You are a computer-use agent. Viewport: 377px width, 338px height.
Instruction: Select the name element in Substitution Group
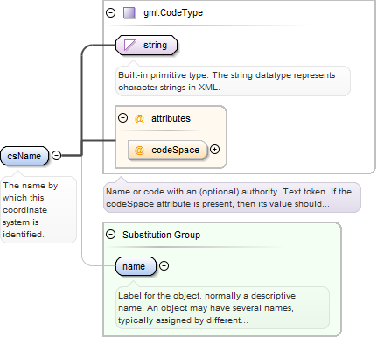136,266
